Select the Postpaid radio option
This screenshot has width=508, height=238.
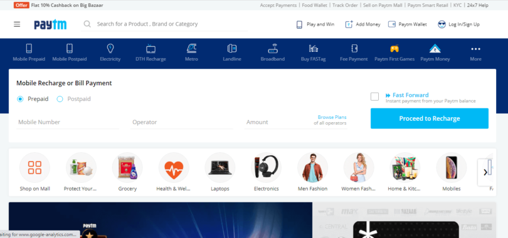(60, 99)
